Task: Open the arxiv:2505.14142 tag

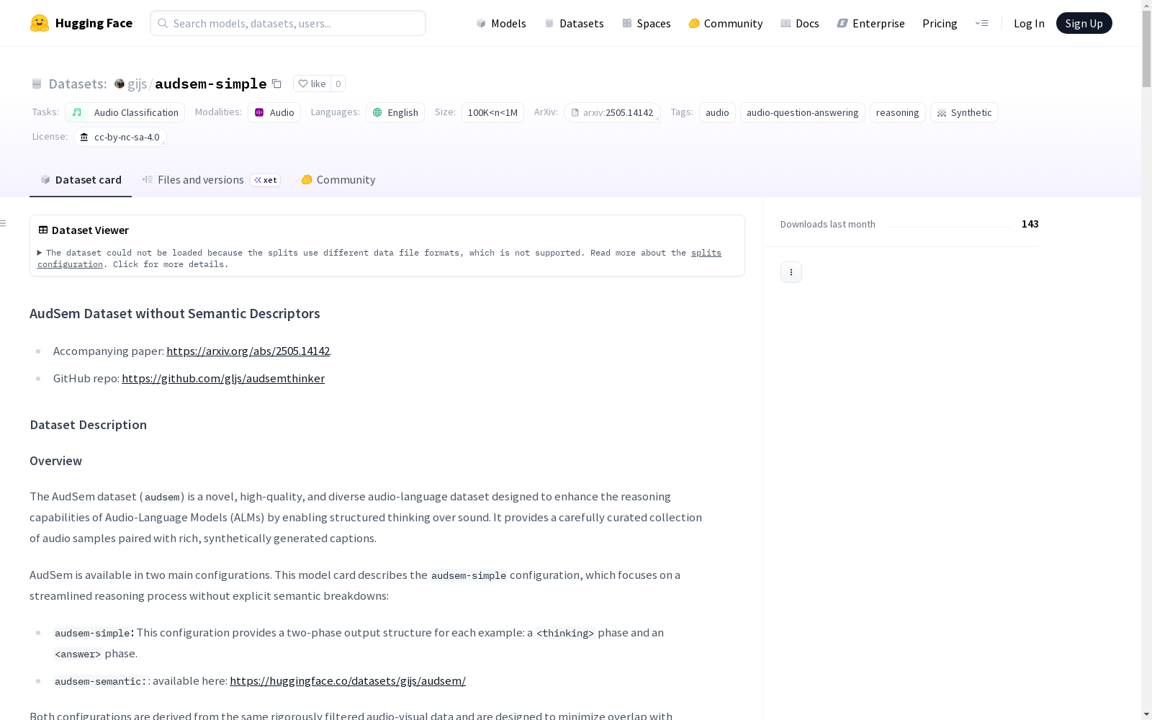Action: point(612,112)
